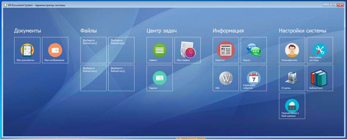
Task: Open the Задачи tile
Action: 160,78
